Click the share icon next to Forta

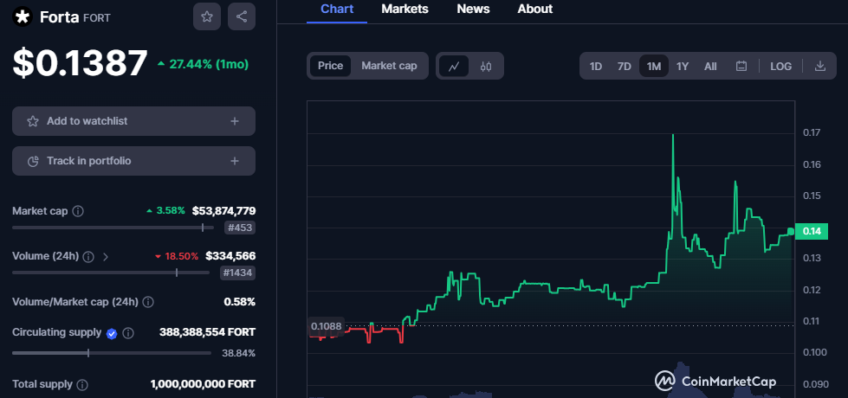click(241, 16)
